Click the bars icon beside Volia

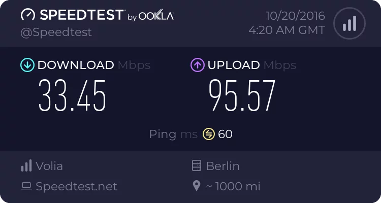click(x=26, y=166)
